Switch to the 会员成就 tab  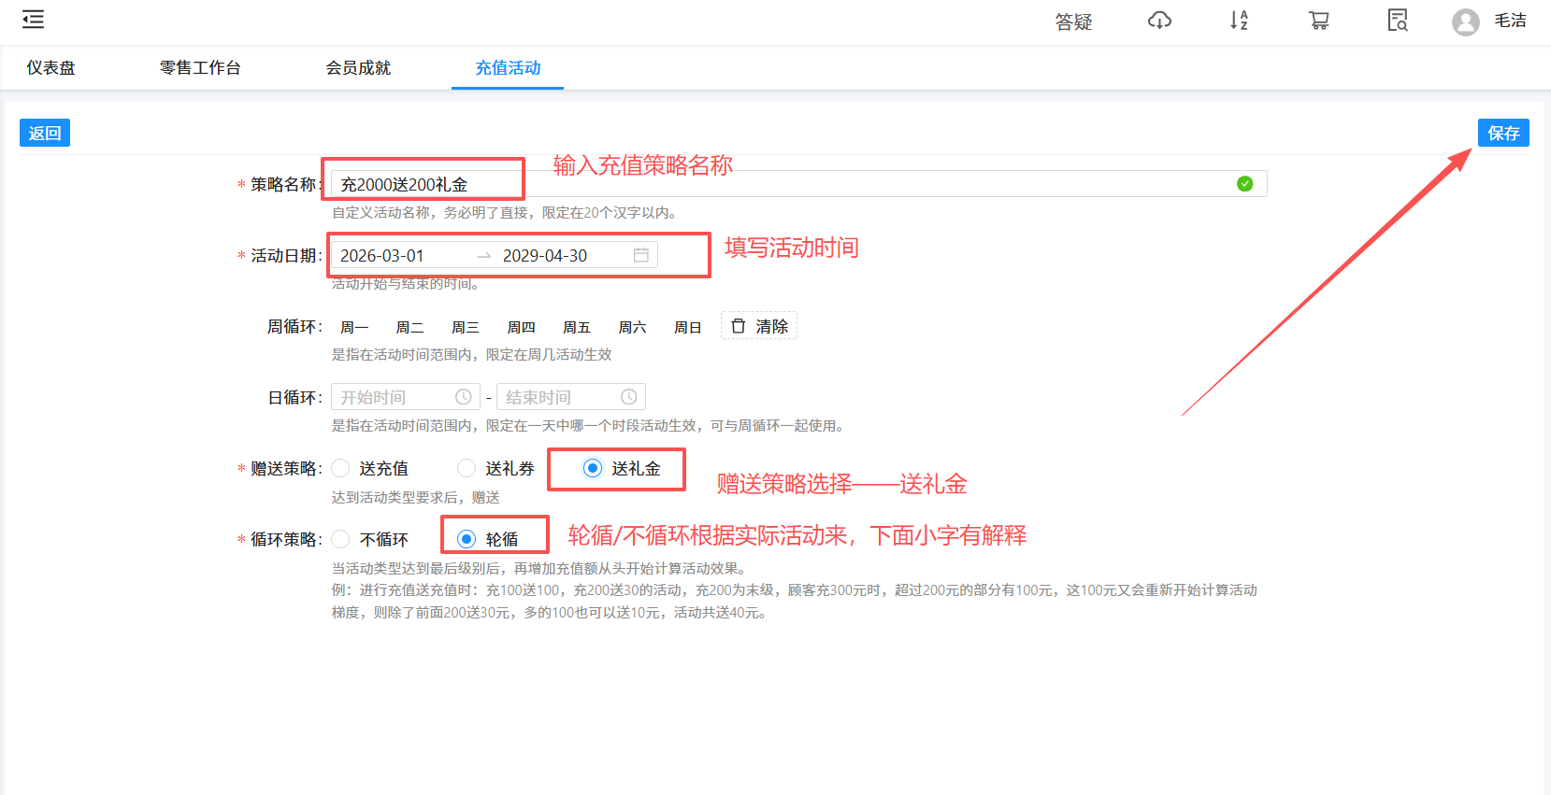tap(358, 68)
